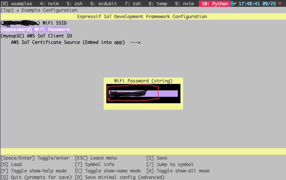Click the (Top) breadcrumb path
Image resolution: width=286 pixels, height=180 pixels.
(7, 10)
